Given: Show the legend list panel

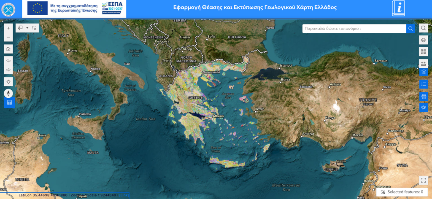Looking at the screenshot, I should pos(424,84).
